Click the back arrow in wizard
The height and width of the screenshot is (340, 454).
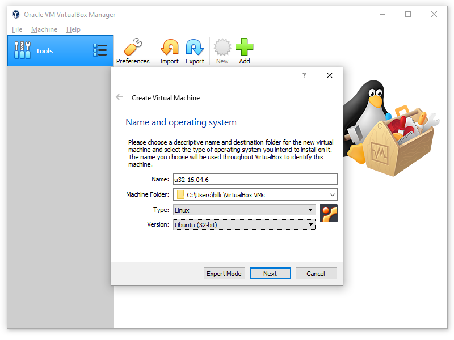pyautogui.click(x=119, y=97)
